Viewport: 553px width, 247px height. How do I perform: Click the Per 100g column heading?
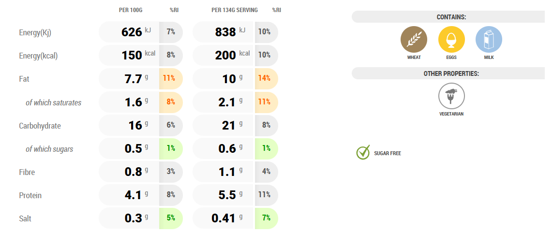(131, 10)
